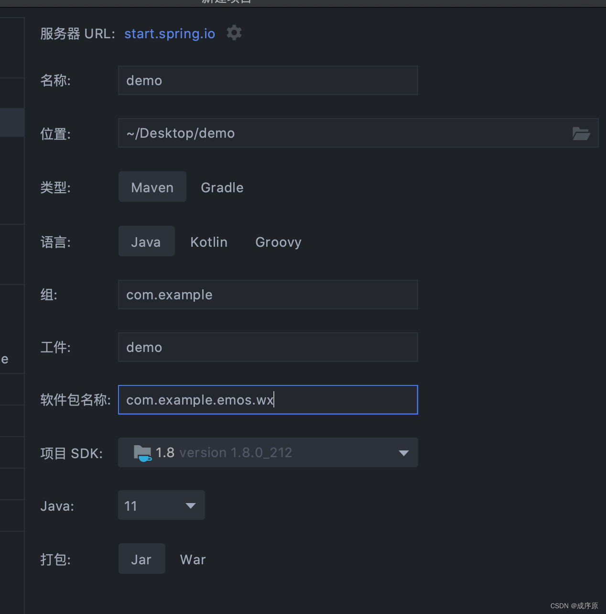Choose Kotlin as the language
Viewport: 606px width, 614px height.
209,241
